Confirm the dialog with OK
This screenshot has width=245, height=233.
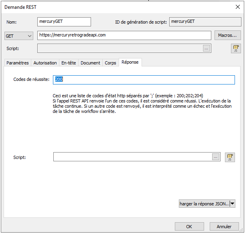[x=189, y=226]
